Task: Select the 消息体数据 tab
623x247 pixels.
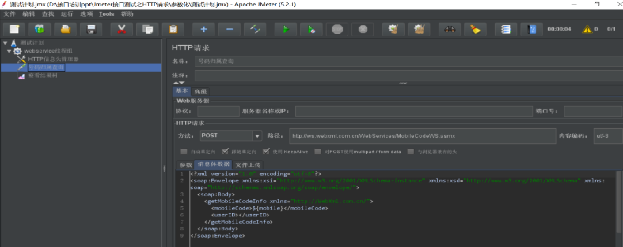Action: click(214, 164)
